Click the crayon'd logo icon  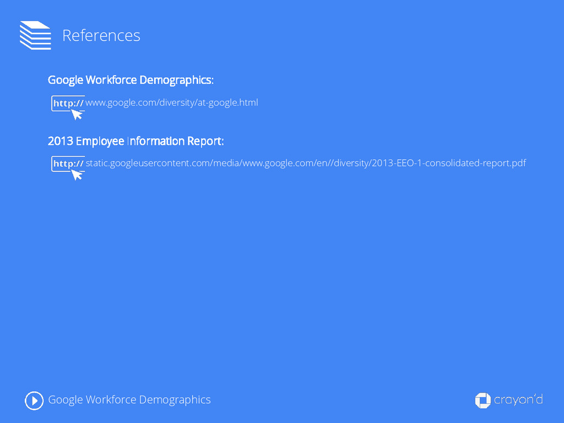click(482, 400)
